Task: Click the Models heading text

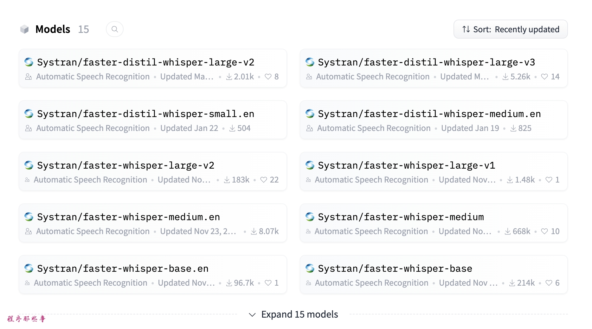Action: click(53, 29)
